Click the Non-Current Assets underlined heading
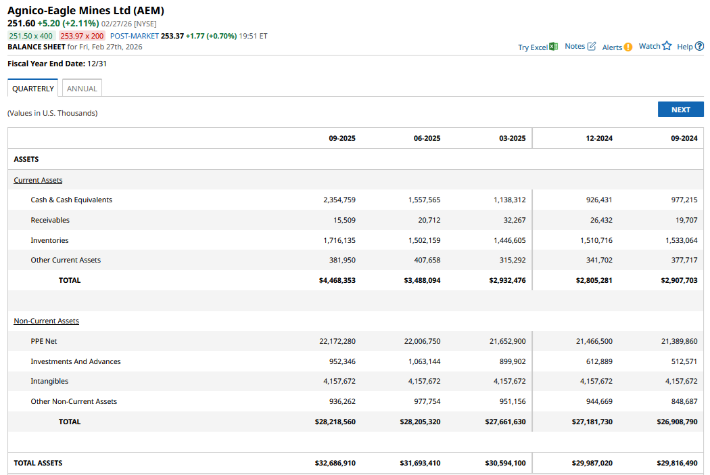The height and width of the screenshot is (475, 710). click(46, 321)
